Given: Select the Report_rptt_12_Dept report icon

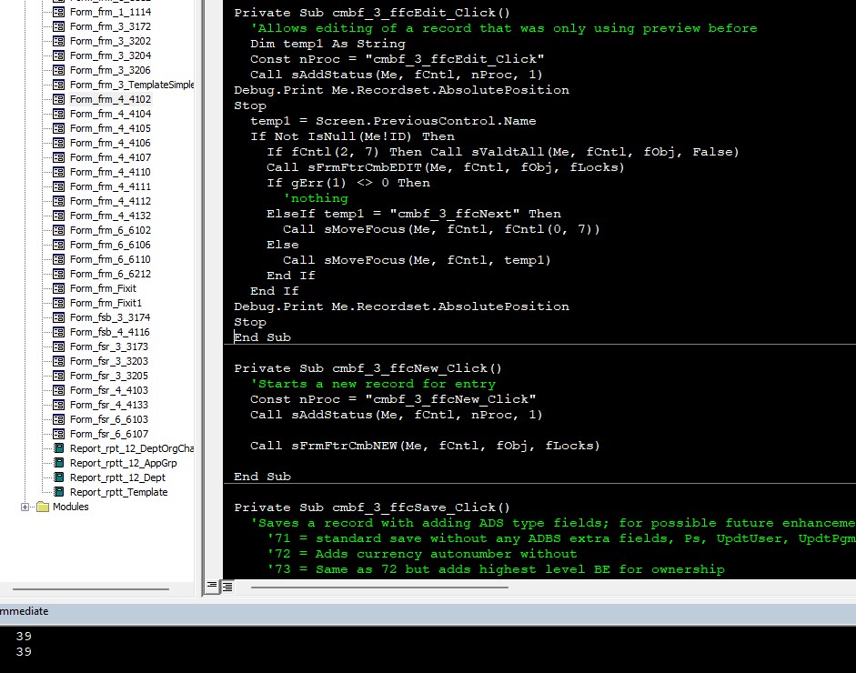Looking at the screenshot, I should coord(59,477).
